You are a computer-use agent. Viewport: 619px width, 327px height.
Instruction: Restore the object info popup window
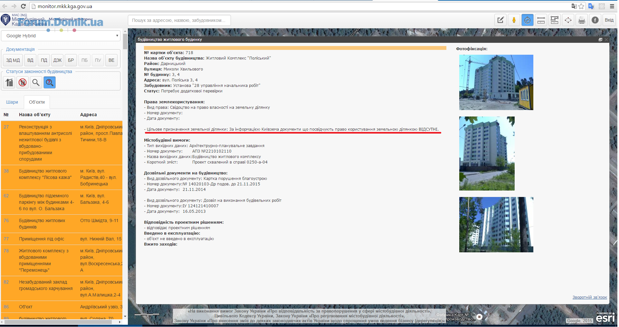tap(600, 40)
